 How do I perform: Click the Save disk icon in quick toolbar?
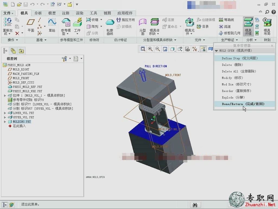point(26,4)
